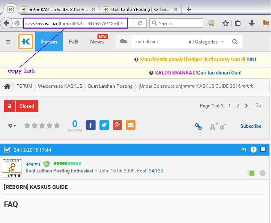
Task: Open post number #1 link
Action: click(x=244, y=149)
